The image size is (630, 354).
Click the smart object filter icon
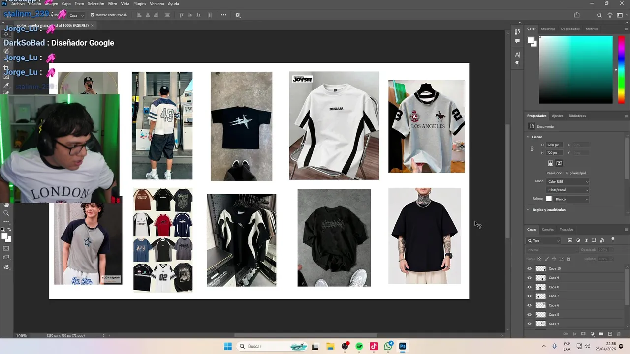point(602,240)
